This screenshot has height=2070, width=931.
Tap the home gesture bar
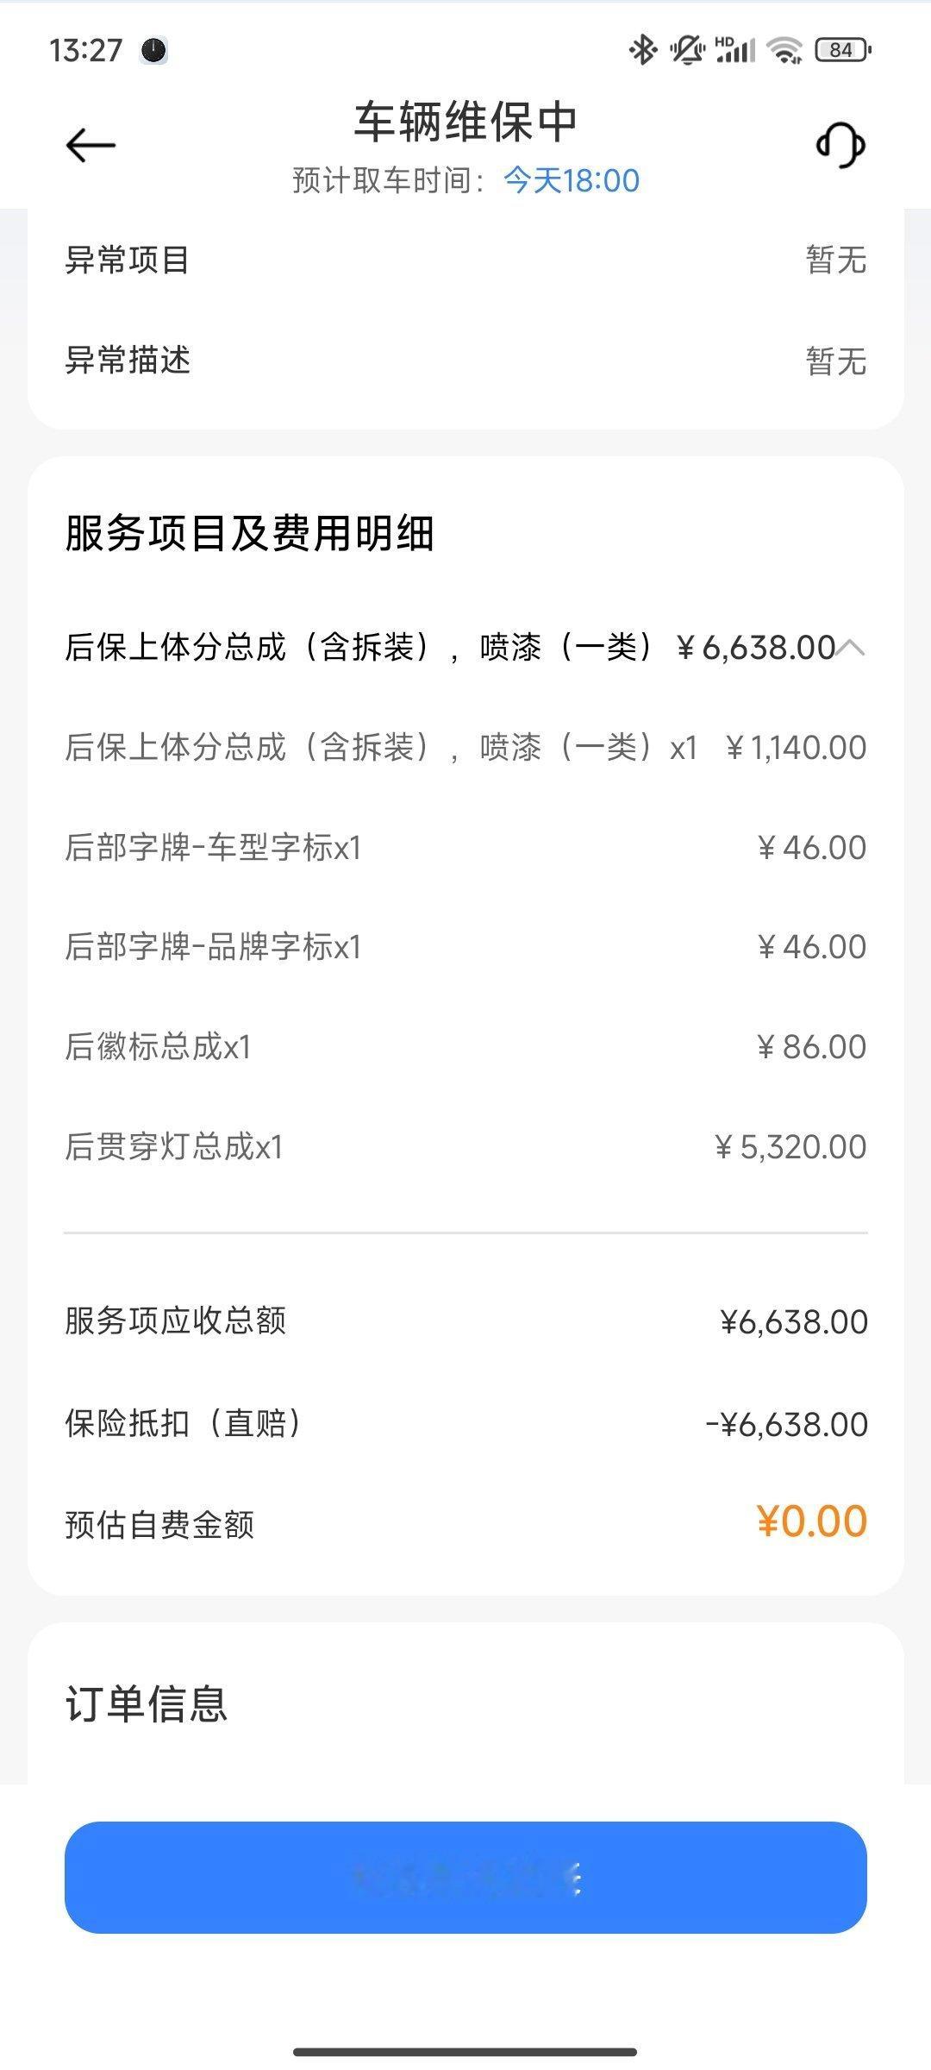465,2028
